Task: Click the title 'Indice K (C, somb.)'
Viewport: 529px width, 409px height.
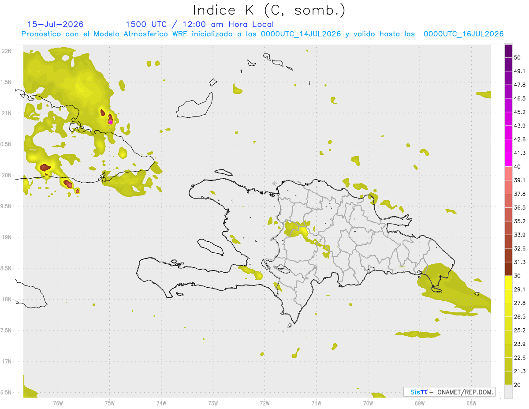Action: [269, 11]
